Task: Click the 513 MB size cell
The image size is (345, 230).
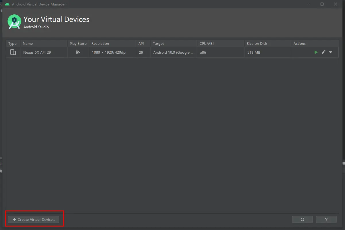Action: click(x=267, y=53)
